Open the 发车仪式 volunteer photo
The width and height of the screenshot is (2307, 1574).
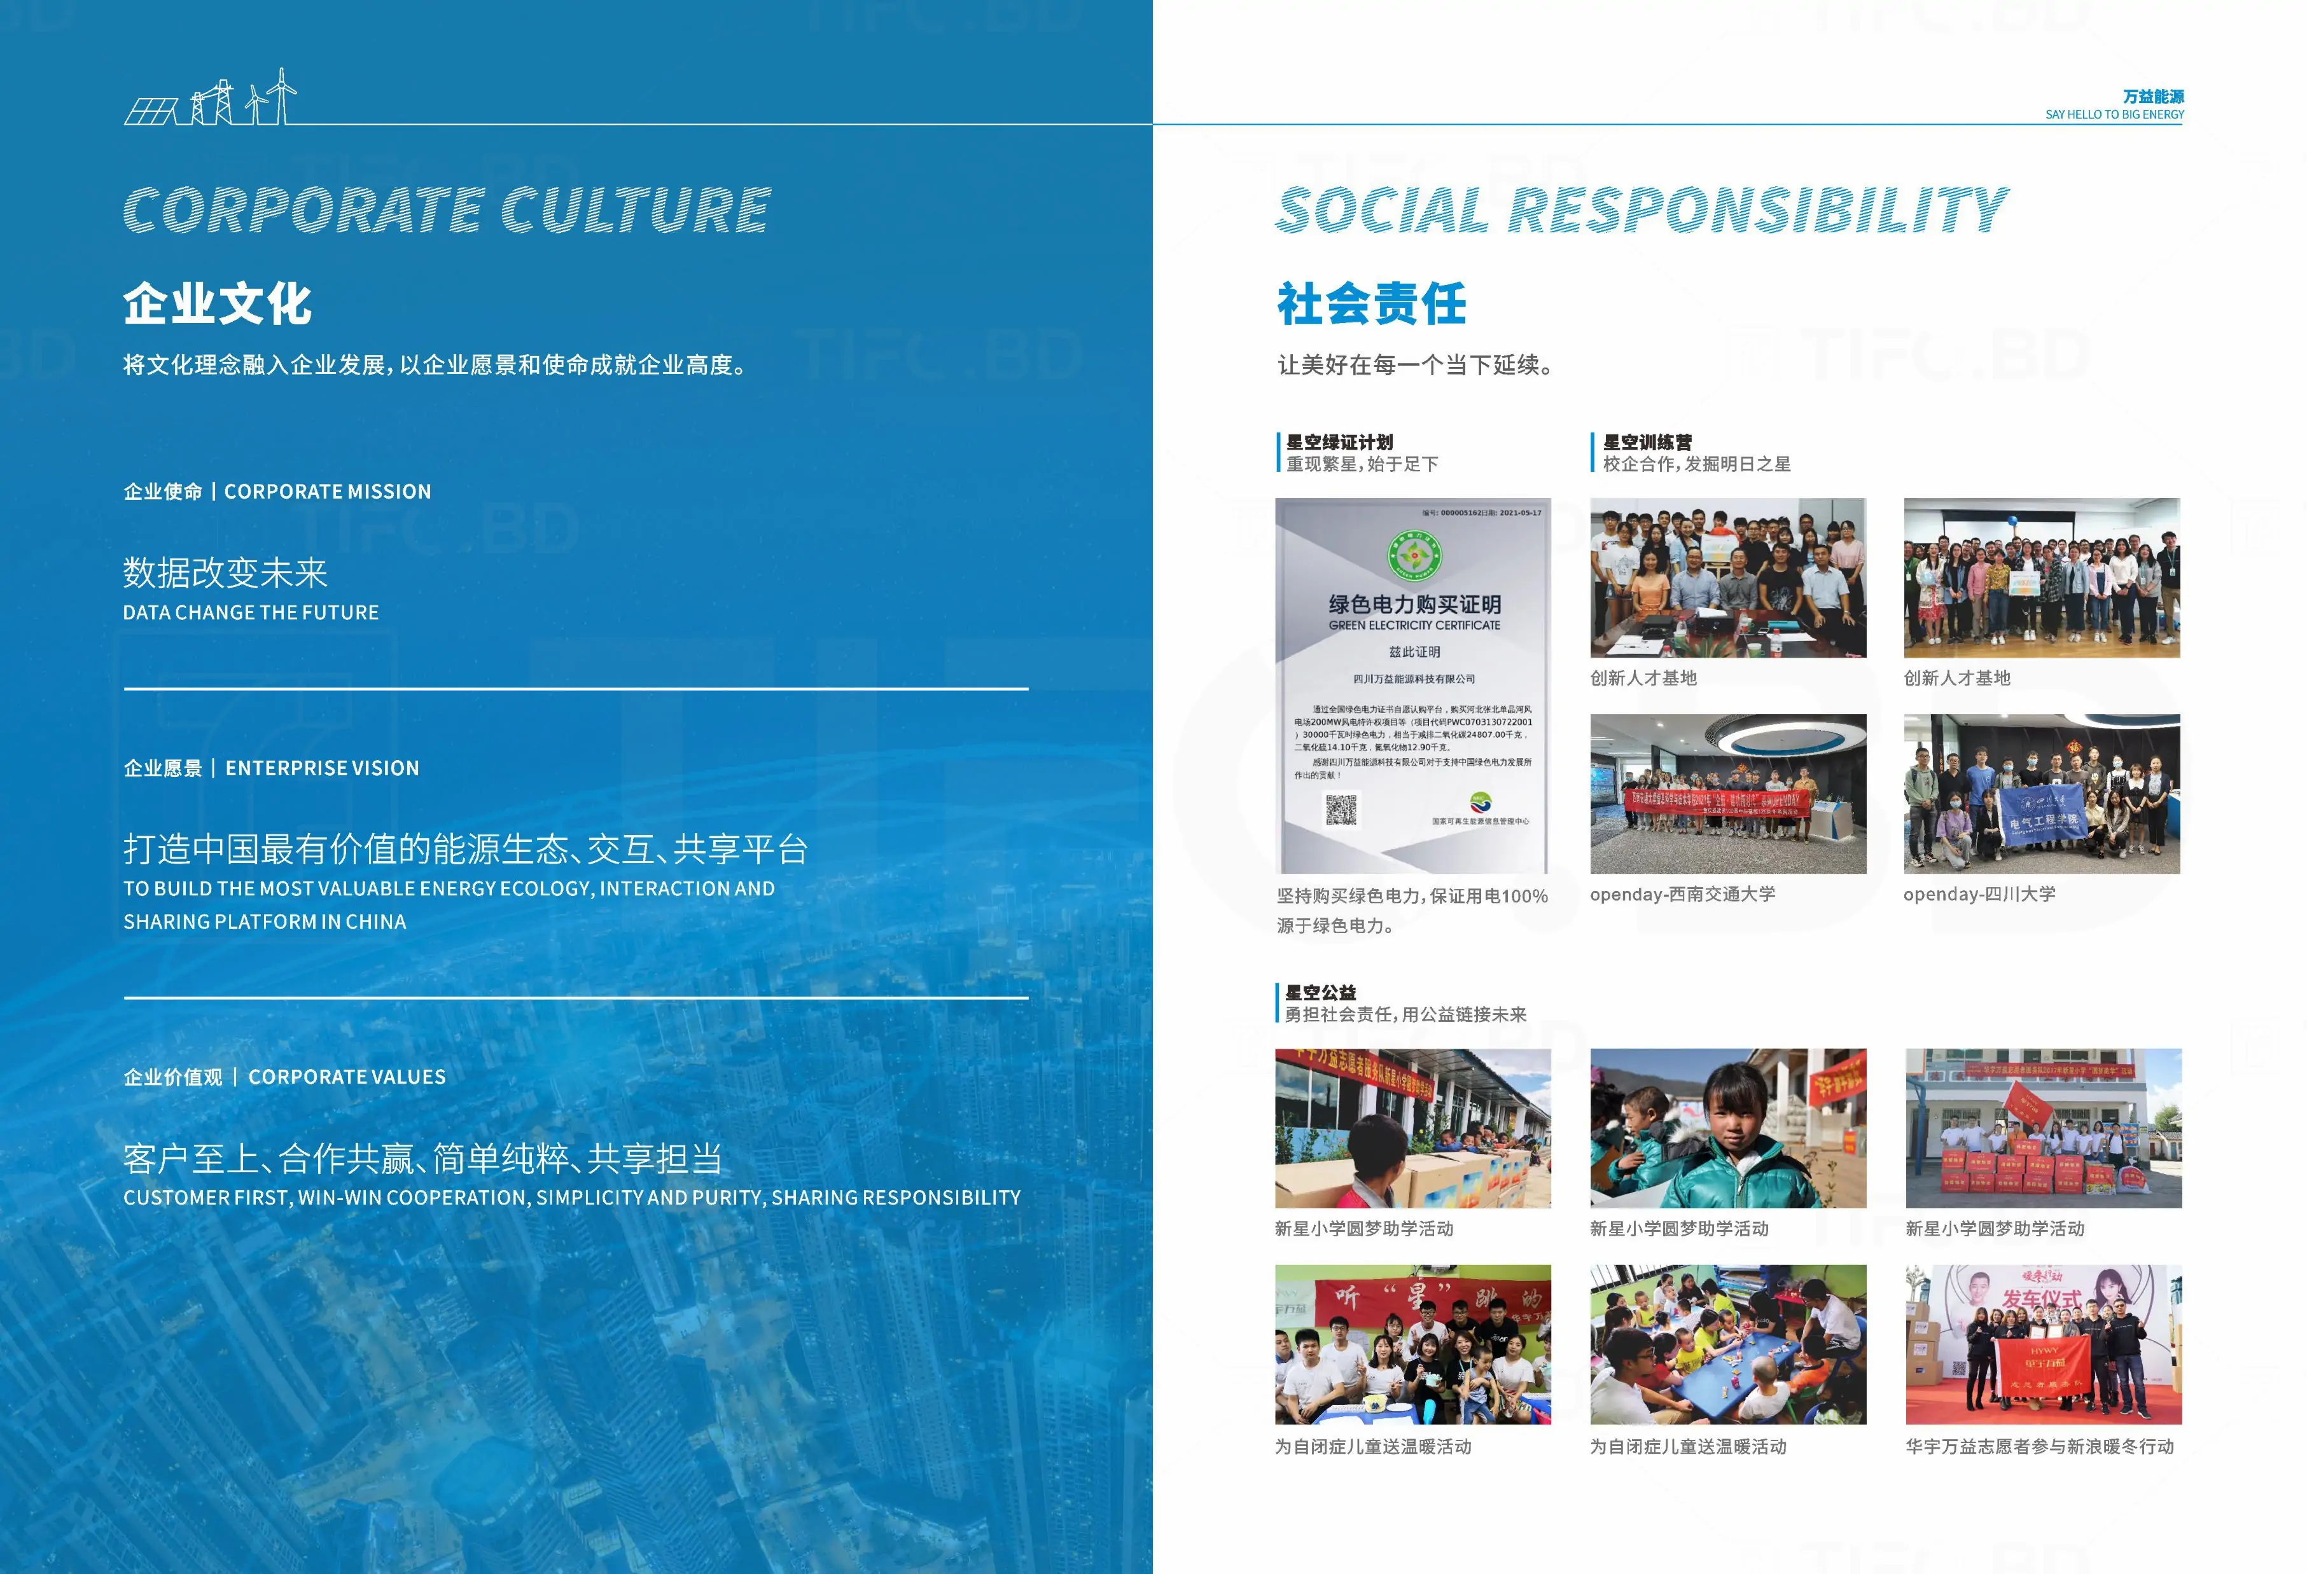(2043, 1344)
